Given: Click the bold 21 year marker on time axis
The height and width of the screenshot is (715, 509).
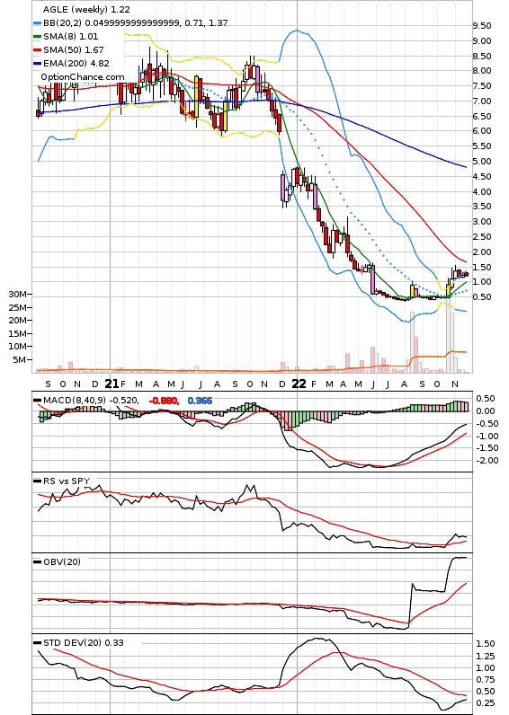Looking at the screenshot, I should click(112, 384).
